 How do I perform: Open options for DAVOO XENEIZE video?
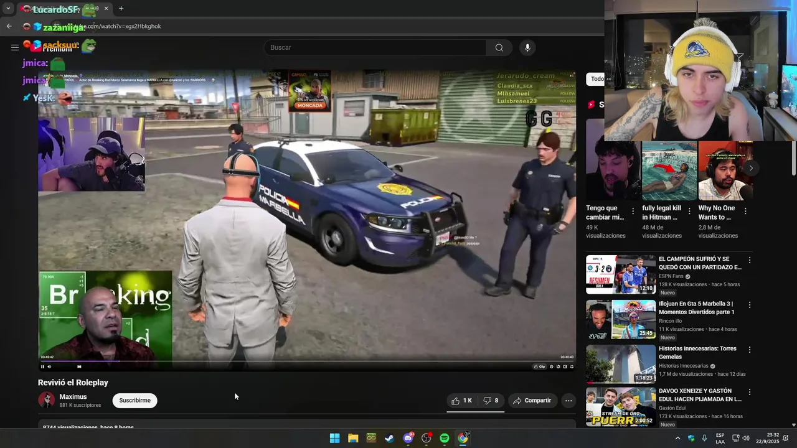point(750,392)
